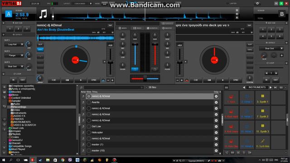Click the music note cover icon on deck A
The width and height of the screenshot is (290, 163).
point(43,14)
